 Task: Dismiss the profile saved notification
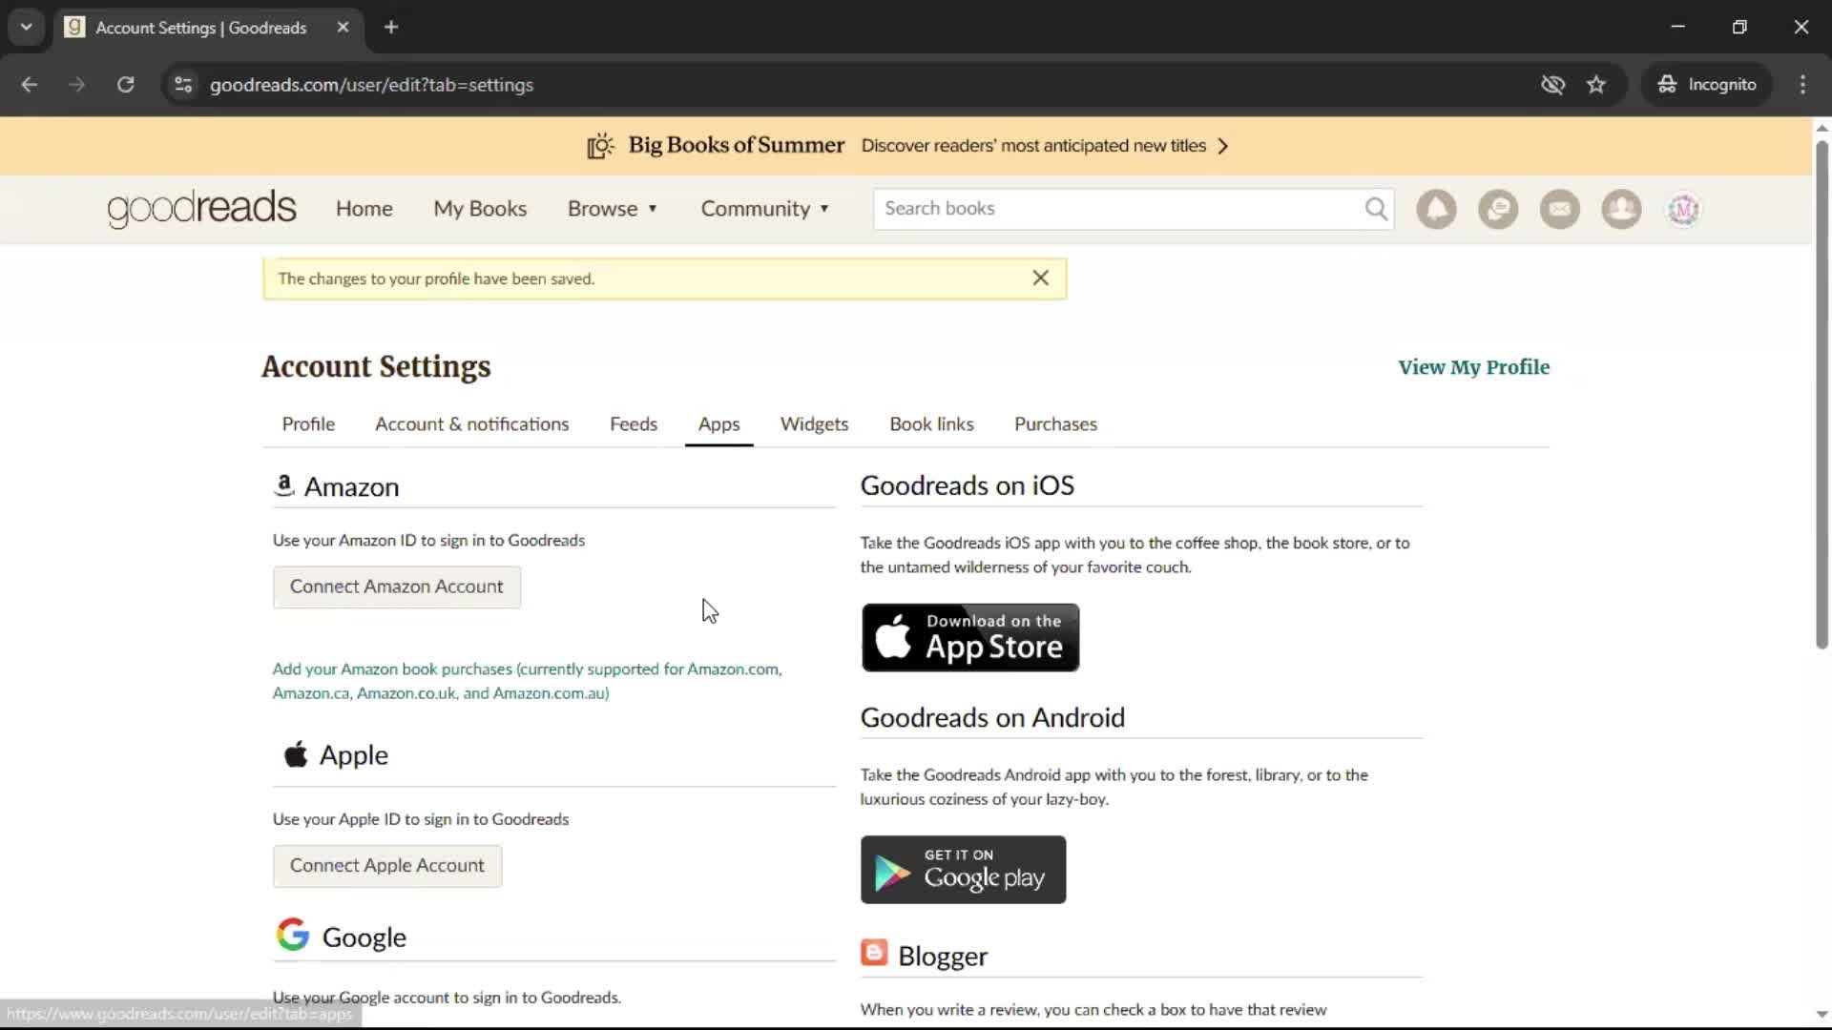(x=1041, y=278)
